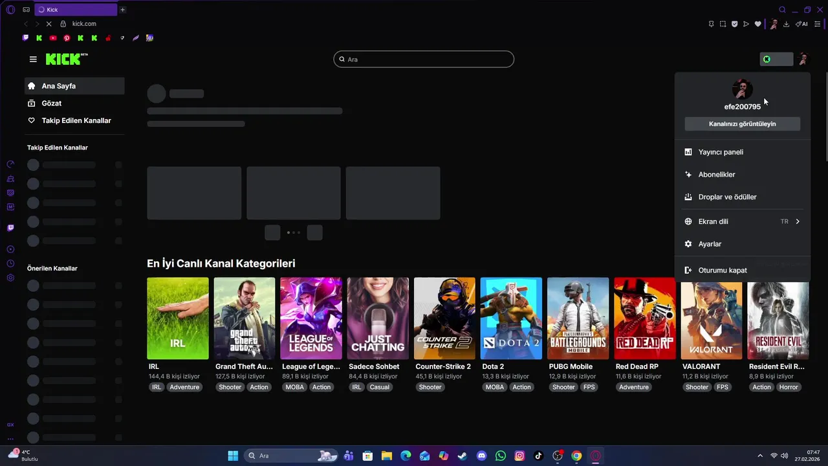The width and height of the screenshot is (828, 466).
Task: Go to Ana Sayfa in sidebar
Action: (x=74, y=85)
